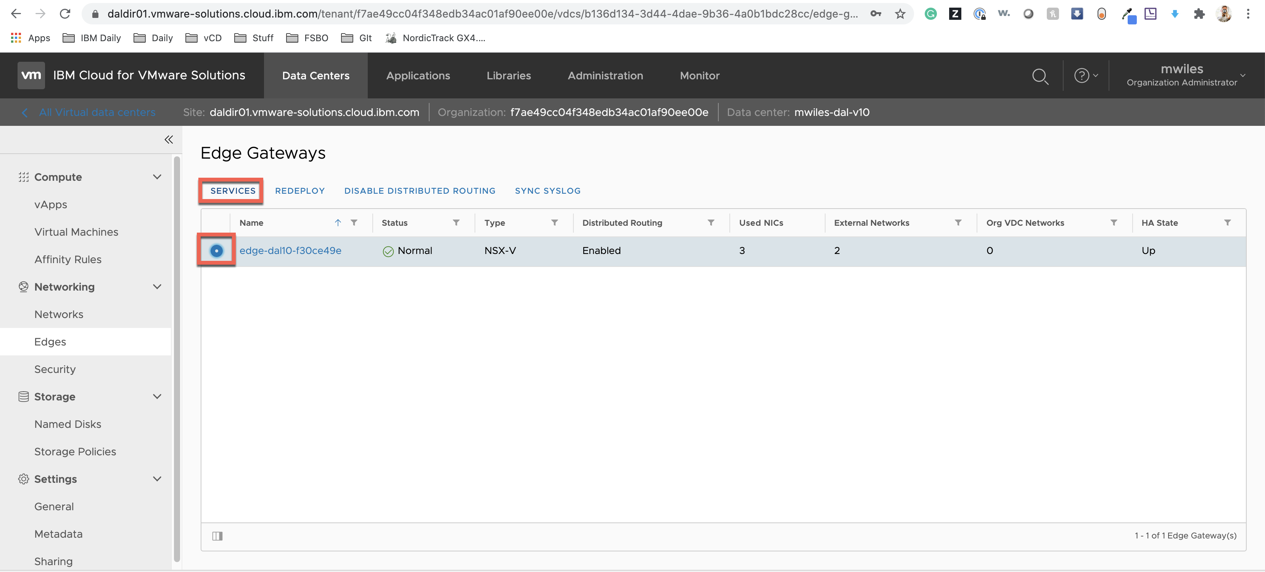The width and height of the screenshot is (1265, 572).
Task: Go back to All Virtual data centers
Action: 97,112
